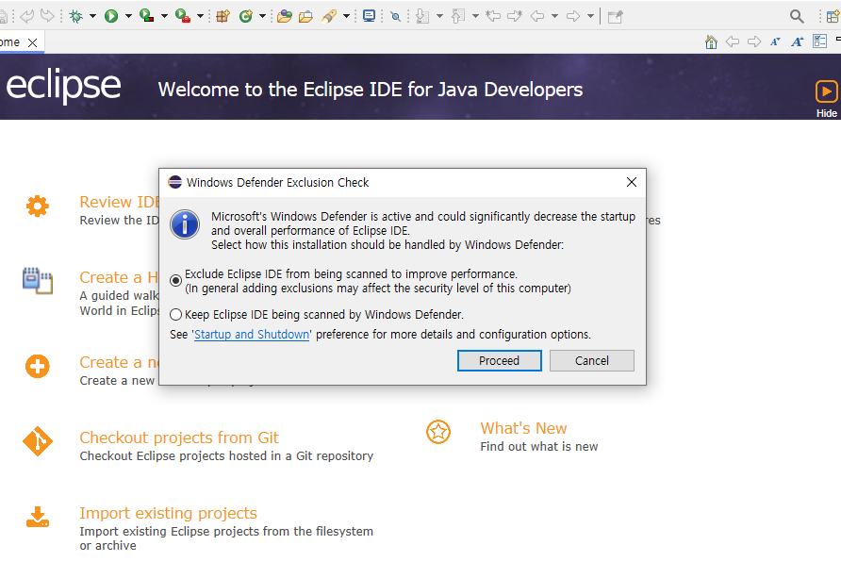Click Welcome page navigate forward arrow

(754, 41)
